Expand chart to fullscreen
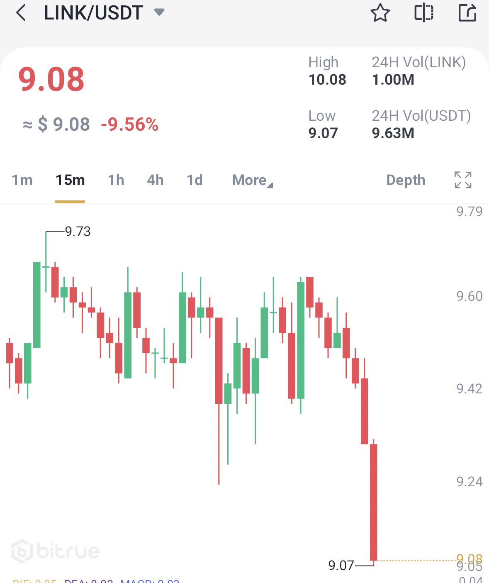 [463, 180]
